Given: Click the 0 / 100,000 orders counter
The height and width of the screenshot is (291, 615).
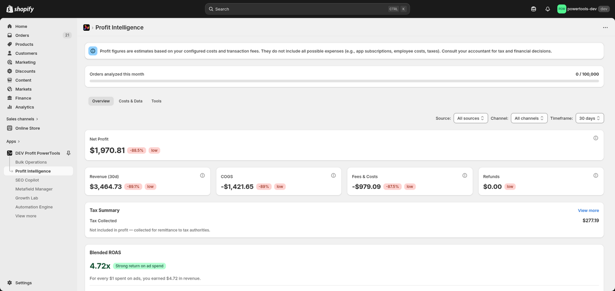Looking at the screenshot, I should click(587, 74).
